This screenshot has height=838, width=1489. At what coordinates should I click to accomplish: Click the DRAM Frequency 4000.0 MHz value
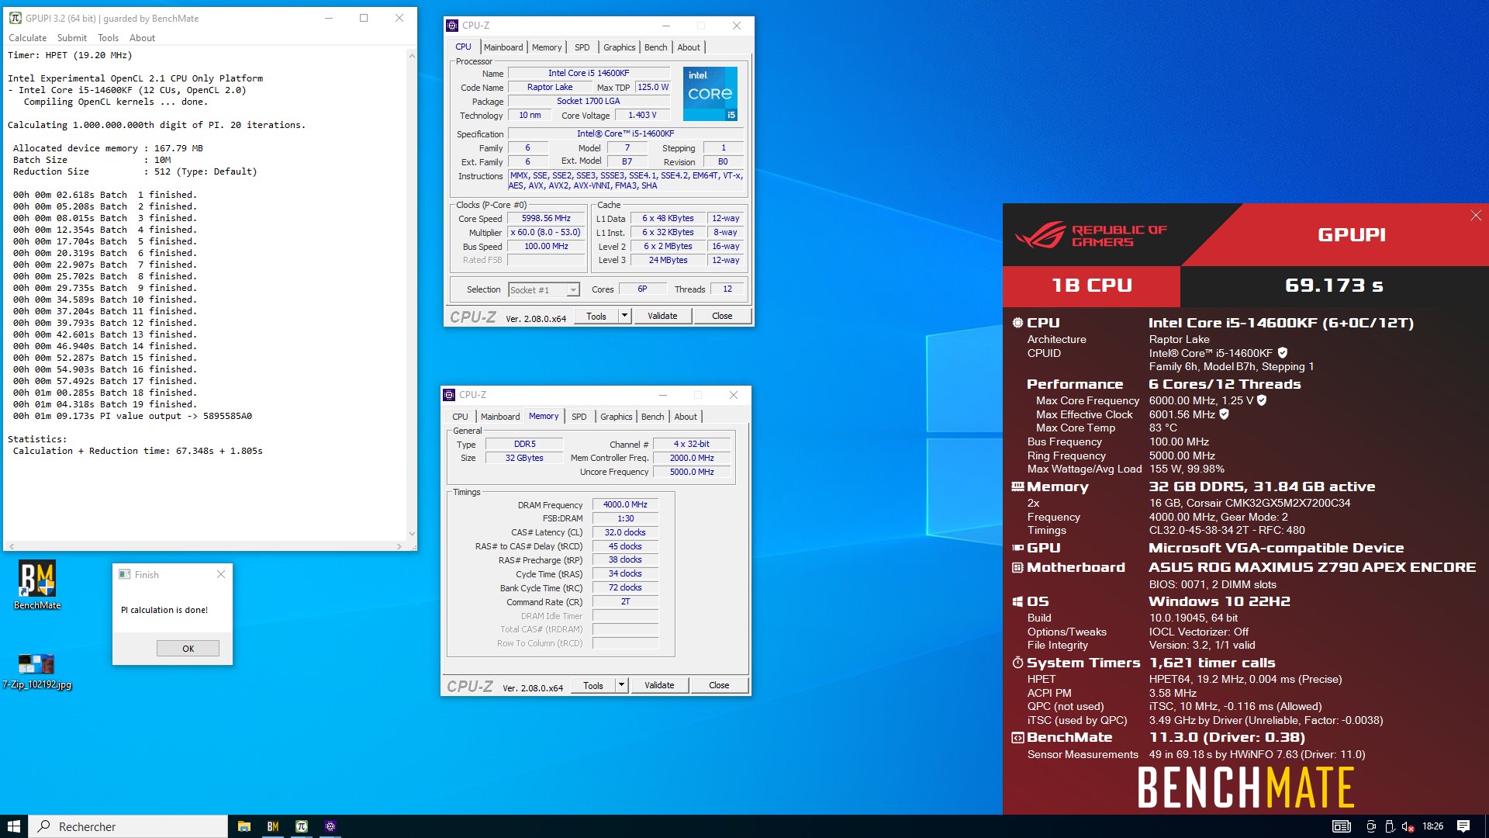point(625,504)
